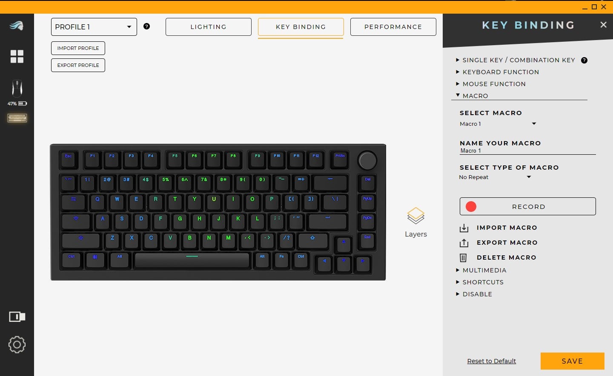
Task: Toggle the sidebar panel layout icon
Action: click(x=17, y=317)
